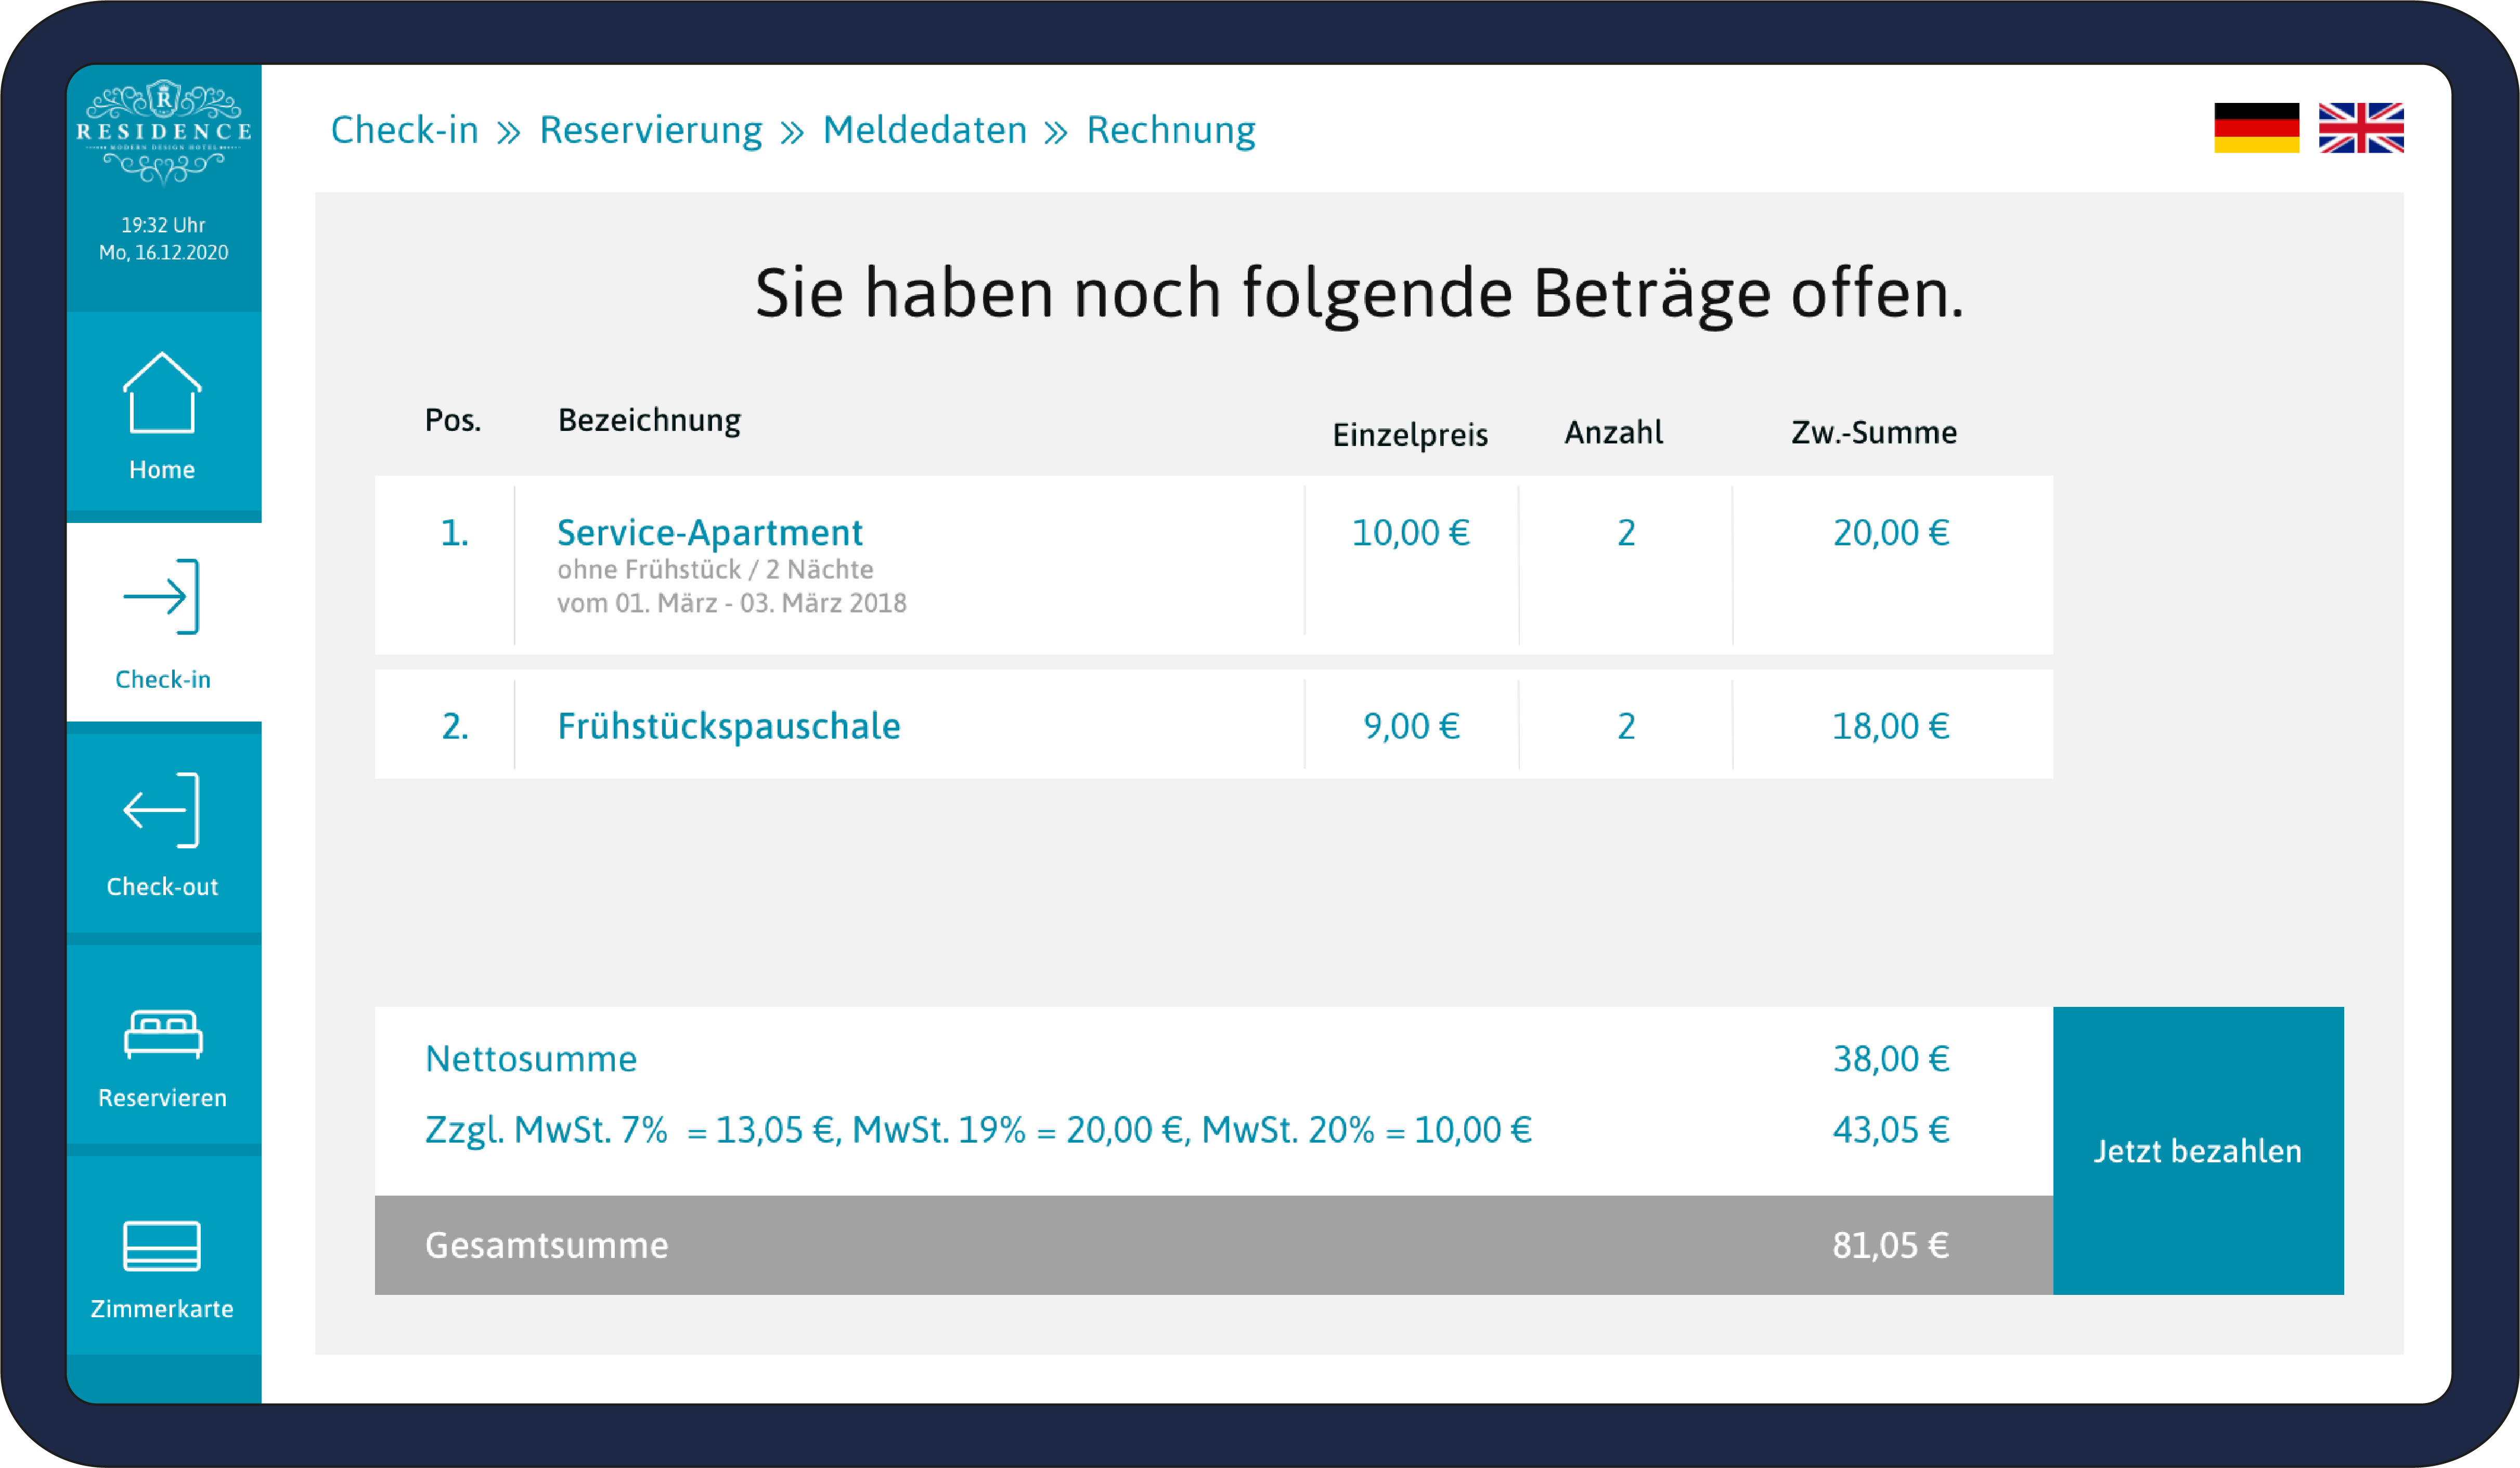
Task: Click the Bezeichnung column header
Action: pyautogui.click(x=649, y=421)
